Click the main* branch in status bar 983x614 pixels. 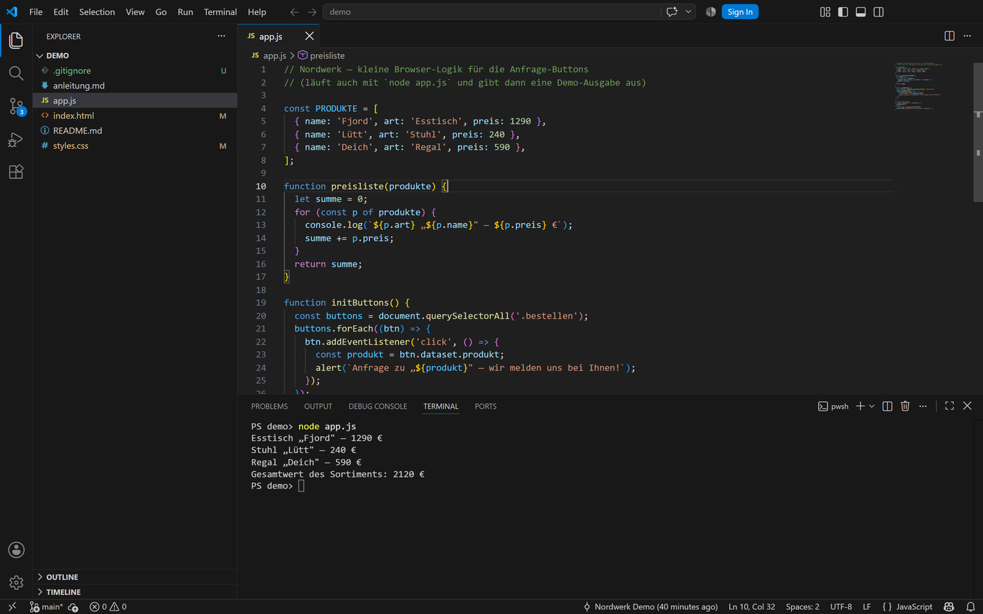tap(46, 606)
